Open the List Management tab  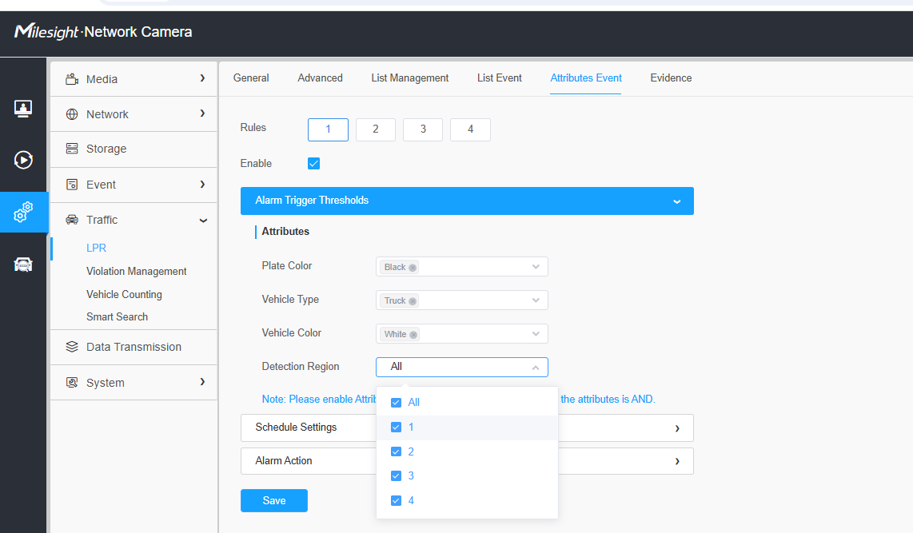point(410,78)
